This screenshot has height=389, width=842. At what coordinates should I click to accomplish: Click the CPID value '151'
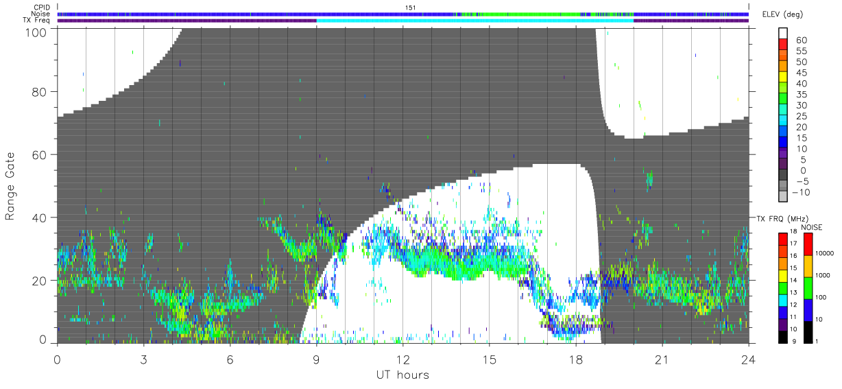[411, 8]
